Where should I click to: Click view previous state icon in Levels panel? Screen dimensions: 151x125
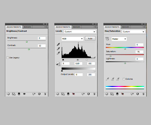pyautogui.click(x=83, y=94)
